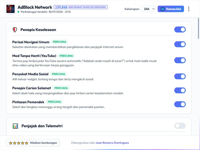Click PERCUMA badge next to Penyekat Media Sosial
Image resolution: width=200 pixels, height=150 pixels.
pyautogui.click(x=58, y=74)
